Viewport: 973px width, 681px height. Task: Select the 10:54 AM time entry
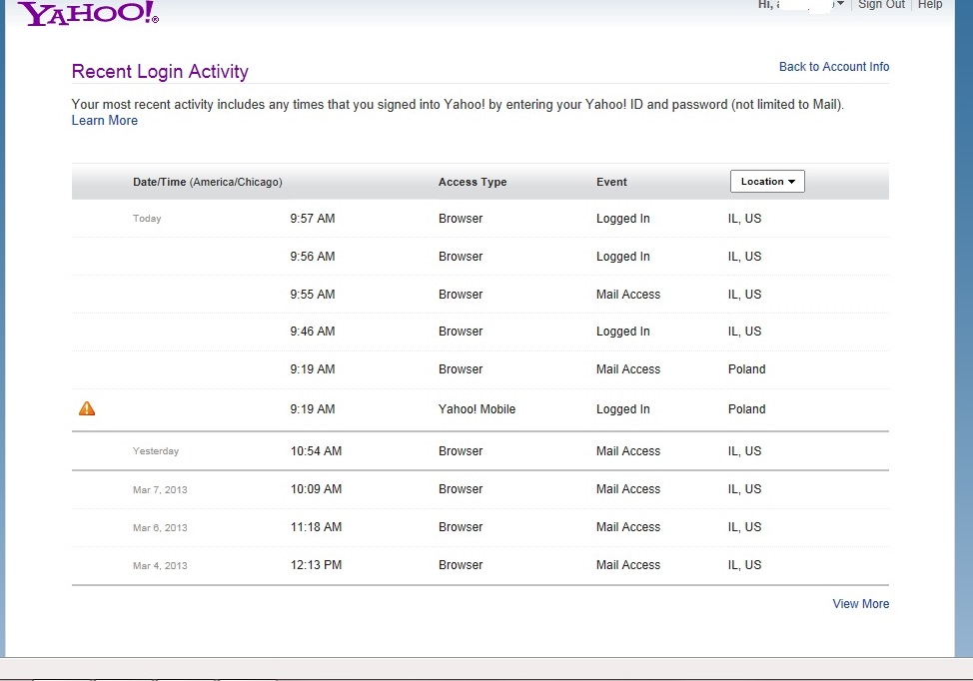316,451
